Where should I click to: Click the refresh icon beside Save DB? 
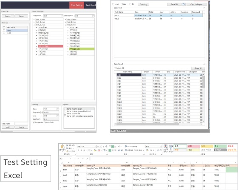(x=184, y=4)
